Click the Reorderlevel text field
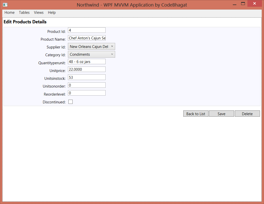Viewport: 264px width, 204px height. 87,93
